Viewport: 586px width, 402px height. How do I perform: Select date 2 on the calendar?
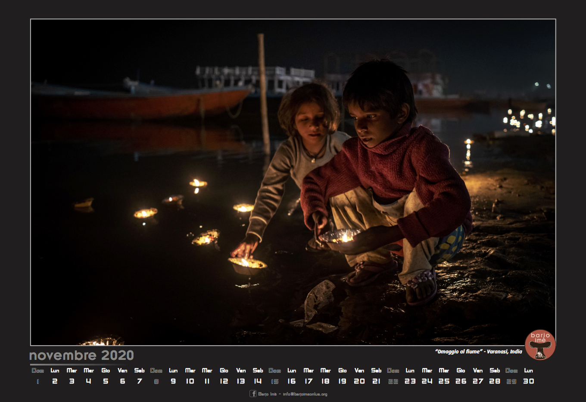pyautogui.click(x=55, y=381)
